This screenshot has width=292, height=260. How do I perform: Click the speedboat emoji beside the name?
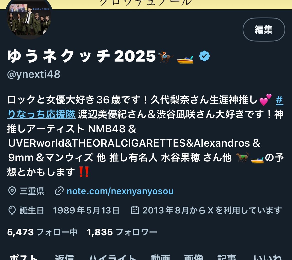(185, 60)
